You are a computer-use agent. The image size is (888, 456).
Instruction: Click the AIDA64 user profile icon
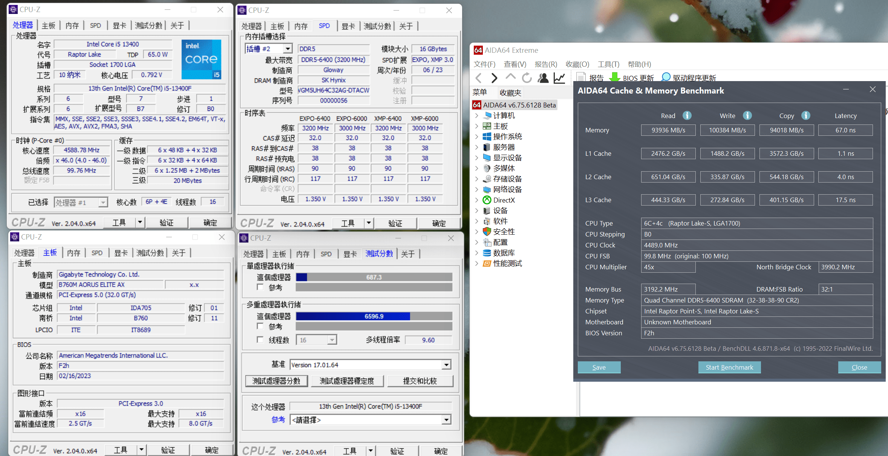tap(543, 78)
